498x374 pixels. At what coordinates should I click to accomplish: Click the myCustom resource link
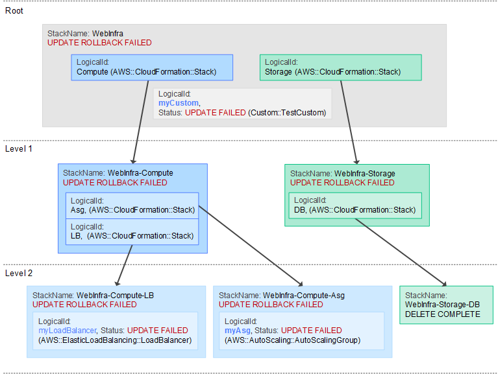[179, 103]
